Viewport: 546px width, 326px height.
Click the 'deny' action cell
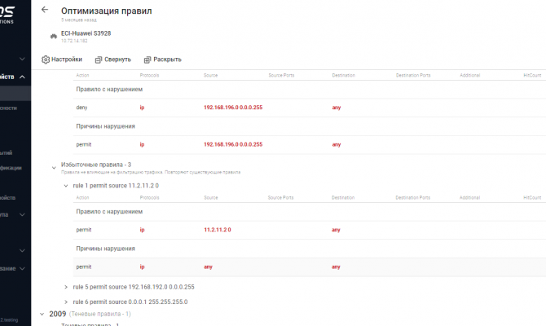(81, 108)
